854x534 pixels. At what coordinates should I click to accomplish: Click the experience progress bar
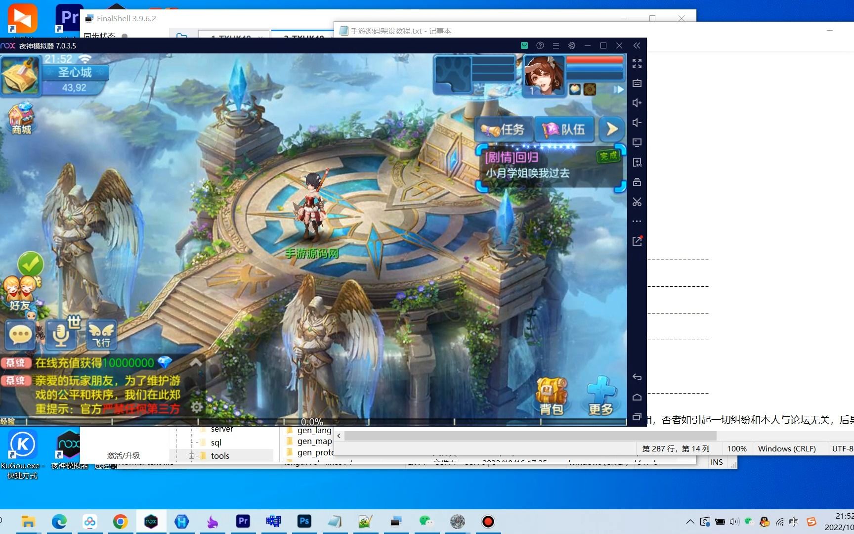tap(313, 422)
